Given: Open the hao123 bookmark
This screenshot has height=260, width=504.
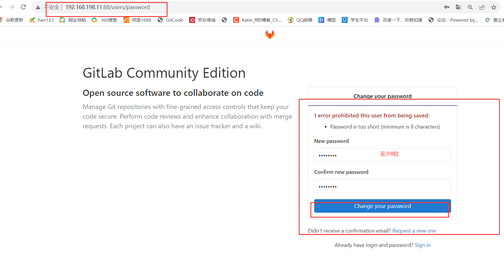Looking at the screenshot, I should (x=42, y=20).
